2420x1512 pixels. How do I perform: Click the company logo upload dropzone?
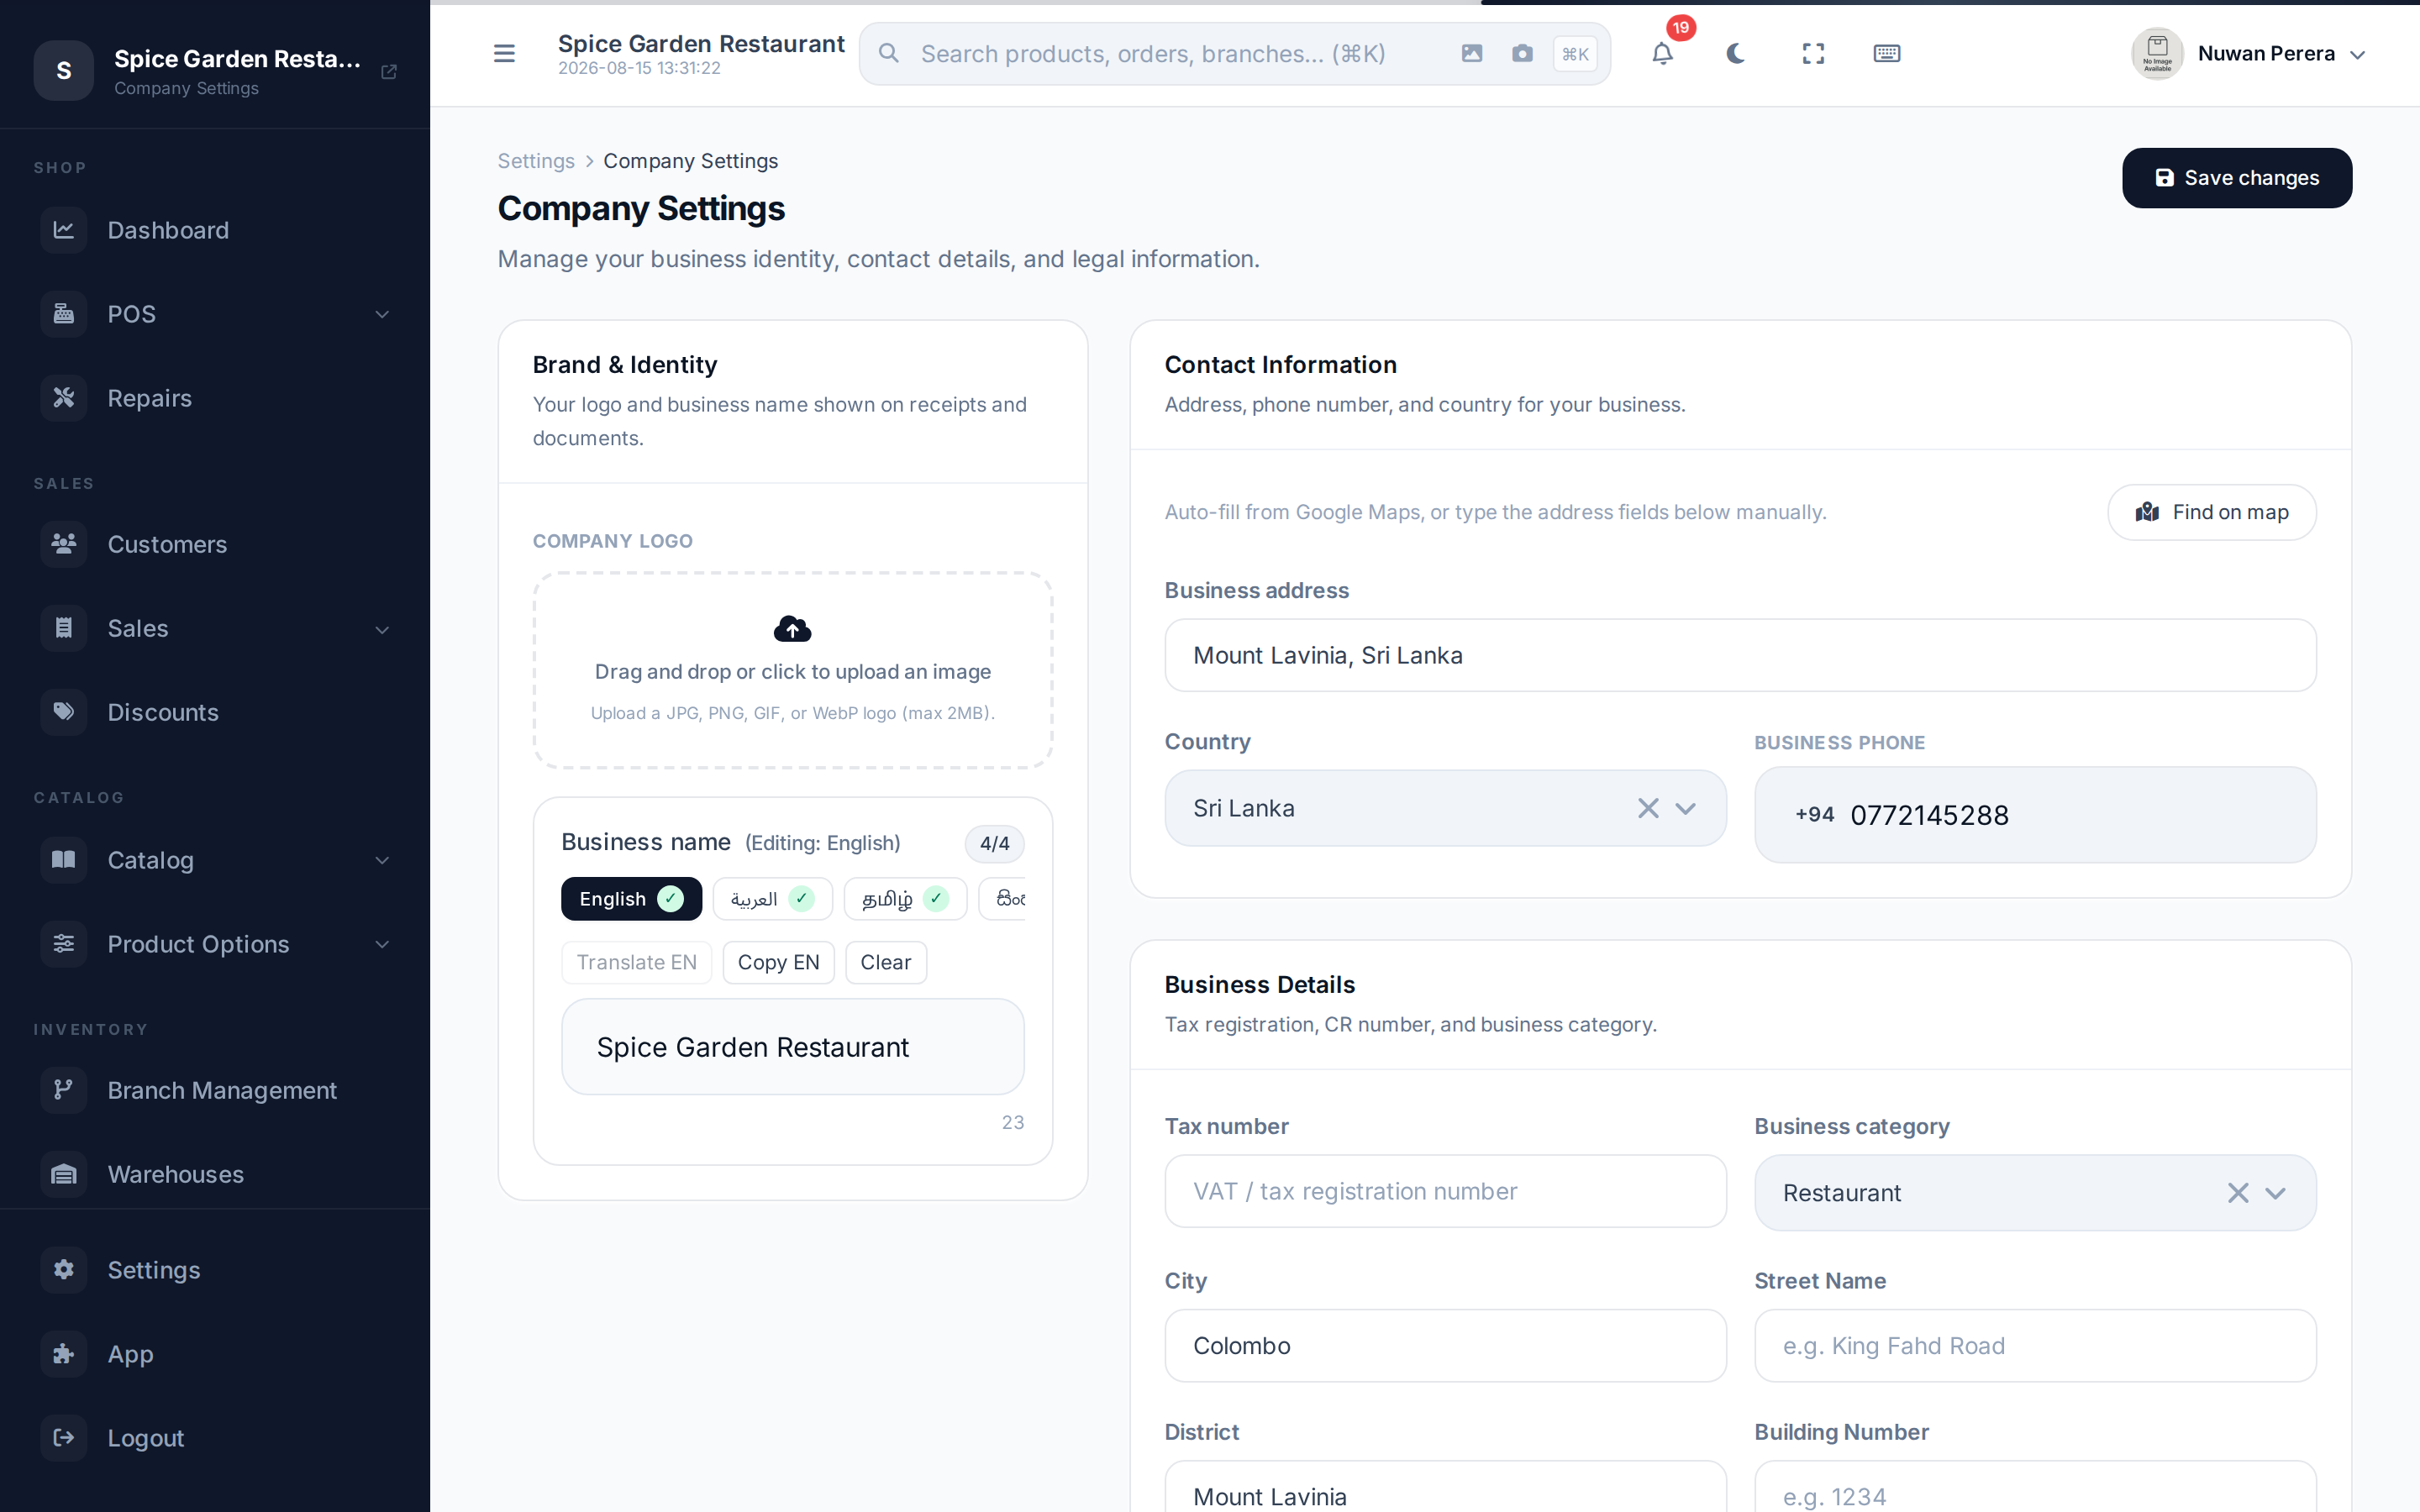[x=793, y=670]
